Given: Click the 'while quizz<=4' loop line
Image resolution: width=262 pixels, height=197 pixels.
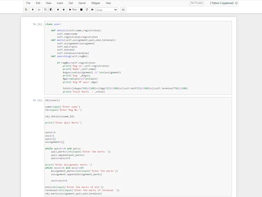Looking at the screenshot, I should pyautogui.click(x=63, y=149).
